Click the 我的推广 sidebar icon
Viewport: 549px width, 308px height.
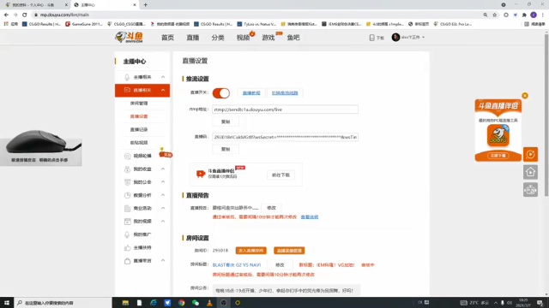pos(127,234)
